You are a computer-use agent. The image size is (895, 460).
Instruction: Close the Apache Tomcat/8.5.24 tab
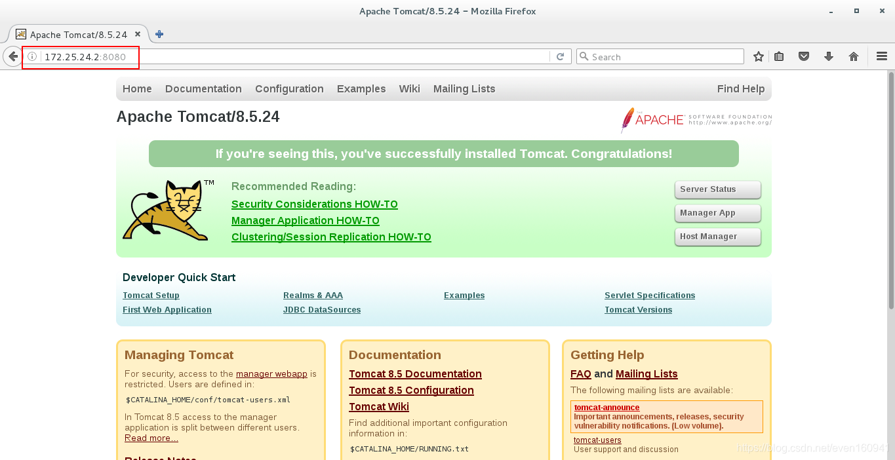point(138,34)
